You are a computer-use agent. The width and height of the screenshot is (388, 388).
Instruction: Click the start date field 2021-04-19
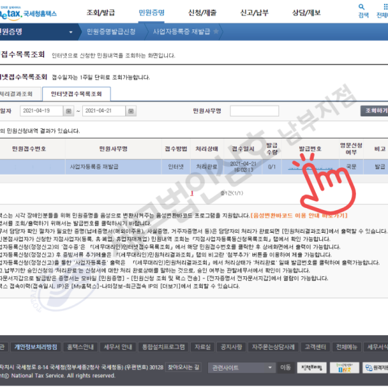(41, 111)
